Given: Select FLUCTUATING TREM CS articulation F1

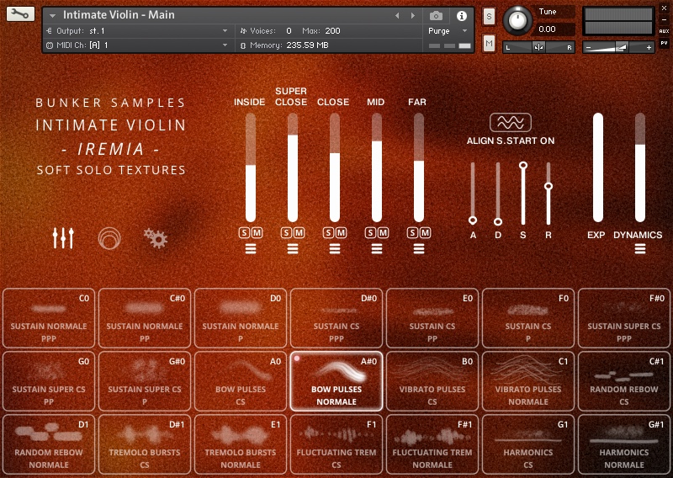Looking at the screenshot, I should (x=336, y=444).
